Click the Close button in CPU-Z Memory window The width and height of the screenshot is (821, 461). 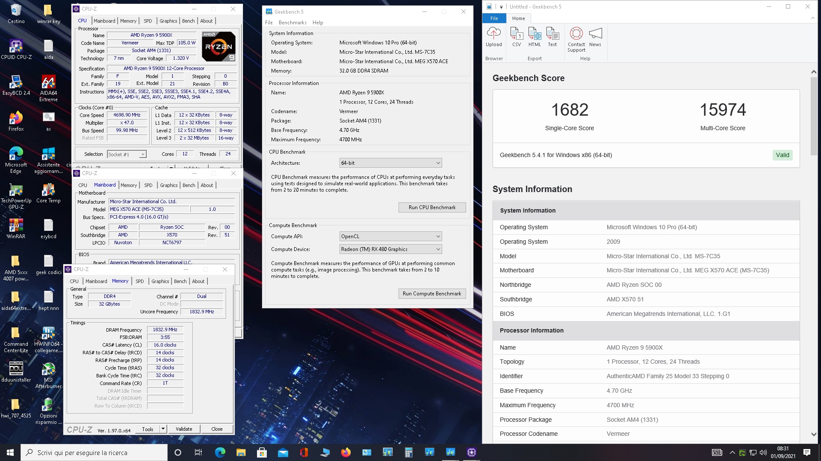tap(217, 429)
